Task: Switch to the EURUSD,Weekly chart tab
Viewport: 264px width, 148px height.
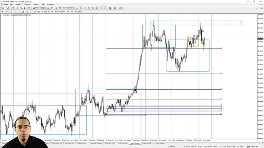Action: pos(96,143)
